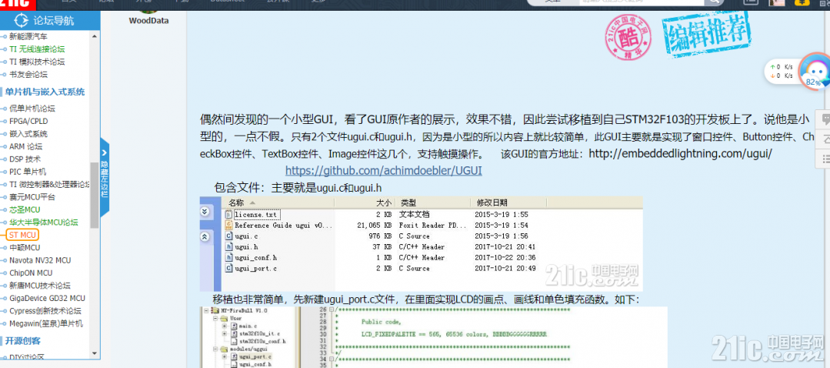Image resolution: width=830 pixels, height=368 pixels.
Task: Select the highlighted ST MCU forum
Action: (23, 235)
